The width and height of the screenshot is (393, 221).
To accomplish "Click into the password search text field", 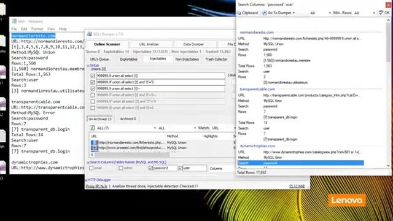I will (165, 168).
